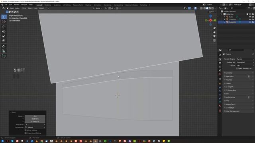The height and width of the screenshot is (143, 255).
Task: Open the Tool properties tab
Action: click(x=220, y=55)
